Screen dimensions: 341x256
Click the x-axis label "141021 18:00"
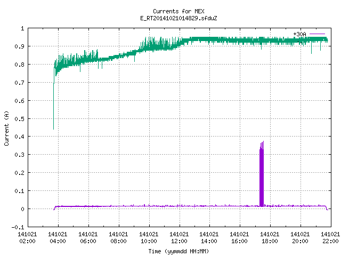pos(270,237)
